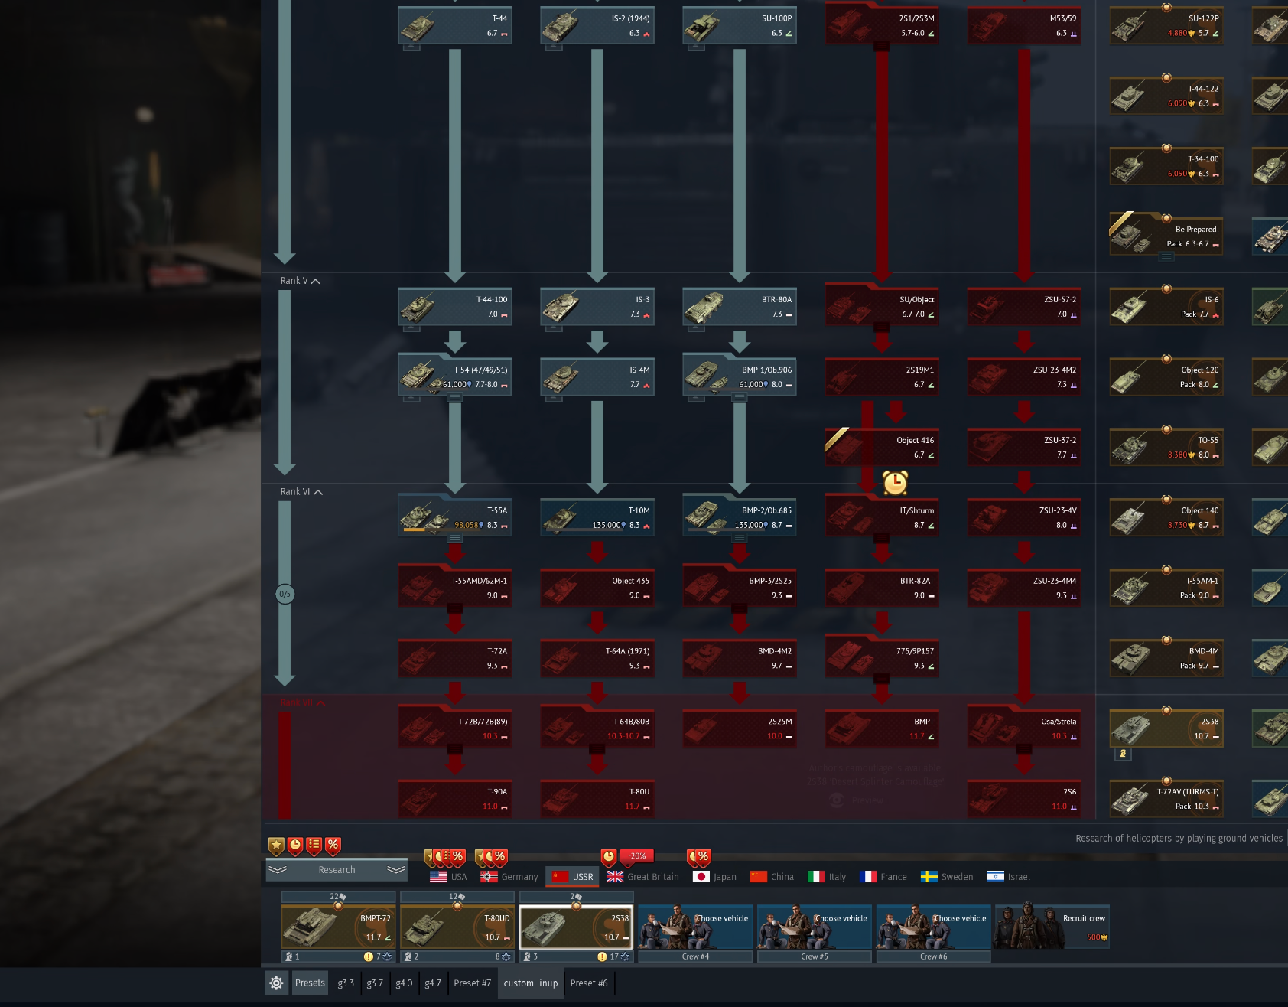Screen dimensions: 1288x1007
Task: Select the 2S38 crew slot
Action: pos(576,927)
